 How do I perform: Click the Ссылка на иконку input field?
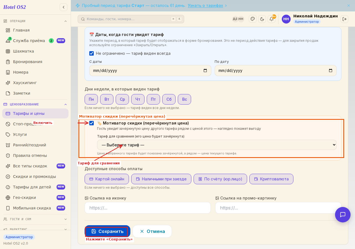pos(148,208)
